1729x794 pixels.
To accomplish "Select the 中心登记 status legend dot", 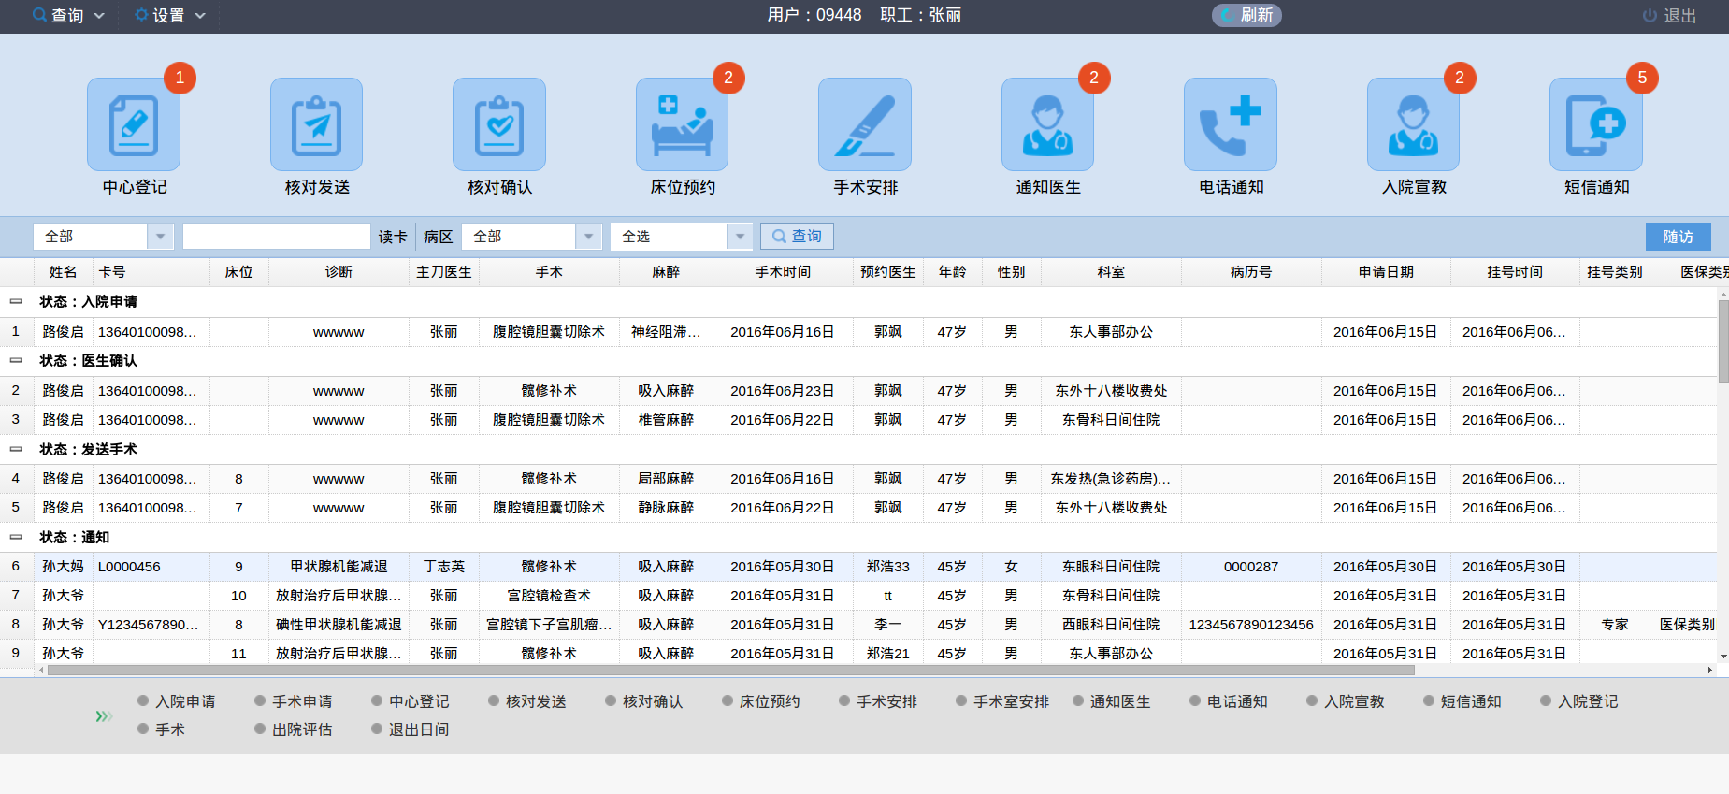I will click(x=377, y=700).
